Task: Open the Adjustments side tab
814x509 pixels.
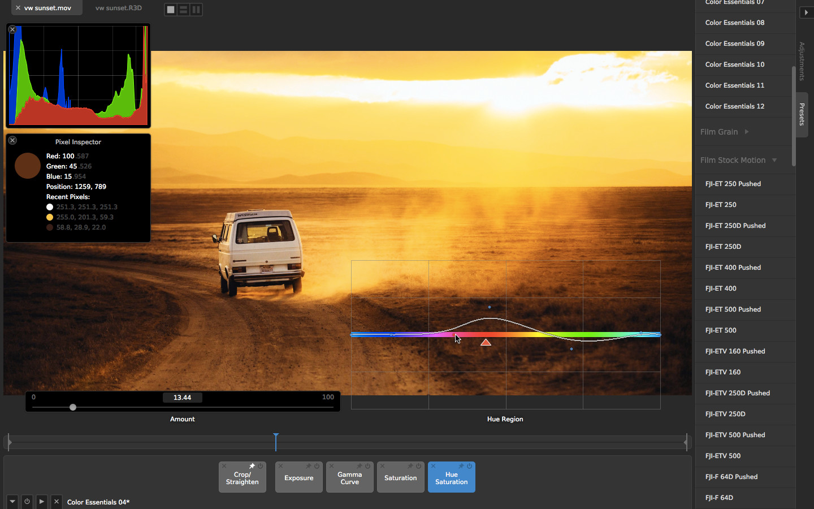Action: 802,61
